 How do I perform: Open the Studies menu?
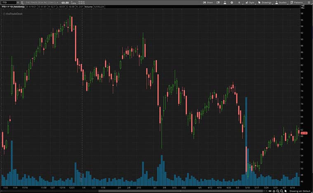(x=281, y=2)
